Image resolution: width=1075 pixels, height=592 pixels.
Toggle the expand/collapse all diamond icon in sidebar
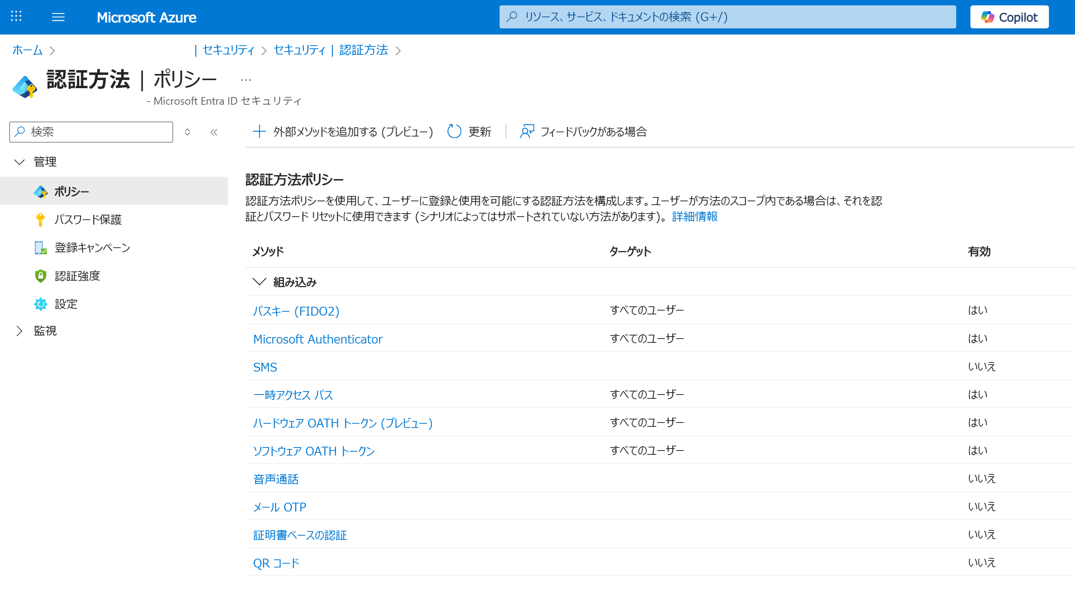187,132
